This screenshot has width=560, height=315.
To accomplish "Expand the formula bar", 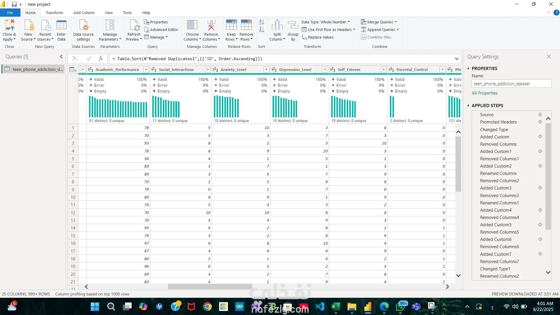I will click(456, 59).
